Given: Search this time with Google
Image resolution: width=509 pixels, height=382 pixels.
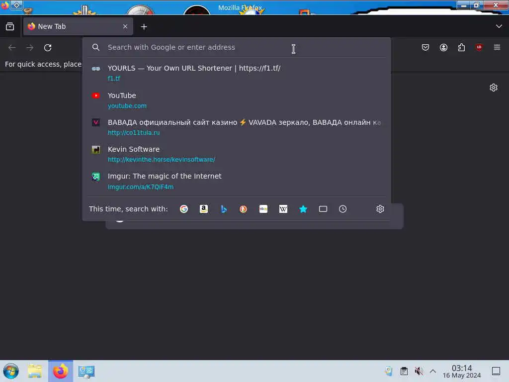Looking at the screenshot, I should click(184, 209).
